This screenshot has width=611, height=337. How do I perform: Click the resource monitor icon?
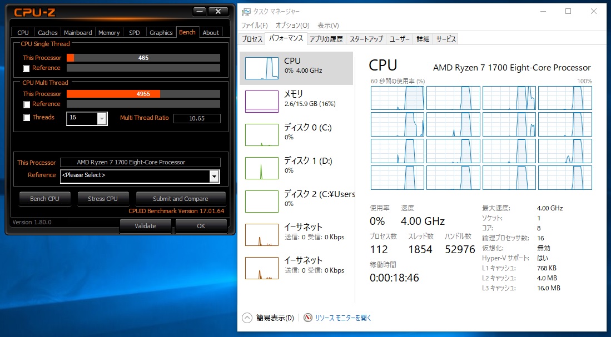tap(309, 318)
